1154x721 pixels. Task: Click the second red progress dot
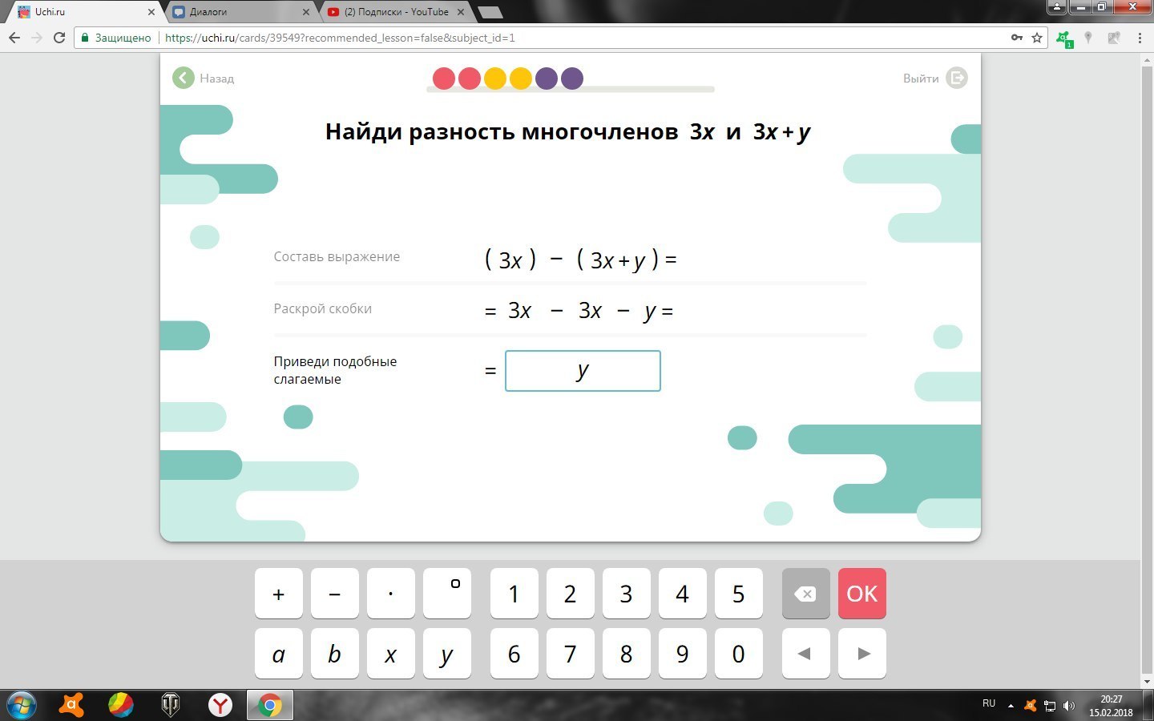click(470, 79)
